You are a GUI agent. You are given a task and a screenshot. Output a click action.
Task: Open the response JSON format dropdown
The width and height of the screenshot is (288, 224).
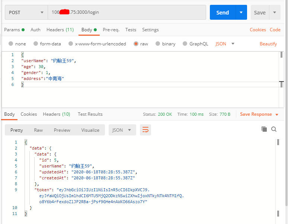(x=122, y=130)
